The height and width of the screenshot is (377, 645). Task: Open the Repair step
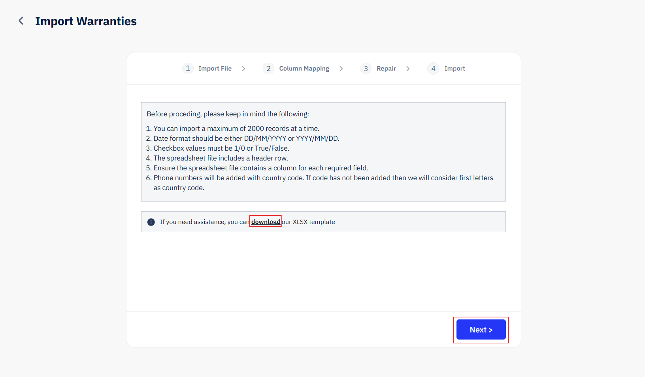(x=386, y=69)
